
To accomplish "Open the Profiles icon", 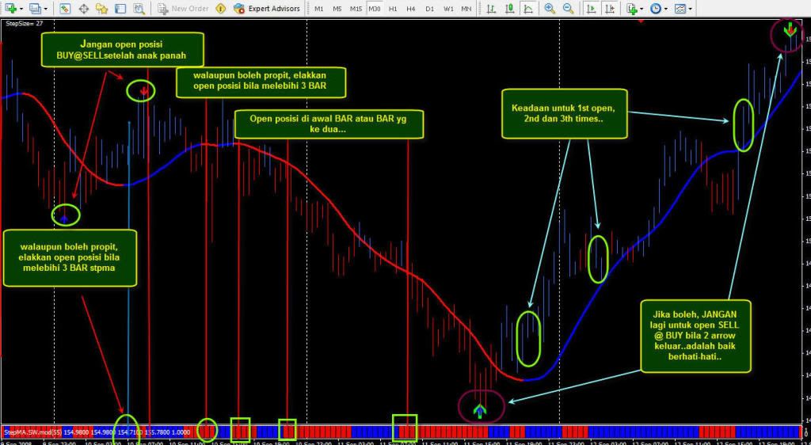I will pos(35,8).
